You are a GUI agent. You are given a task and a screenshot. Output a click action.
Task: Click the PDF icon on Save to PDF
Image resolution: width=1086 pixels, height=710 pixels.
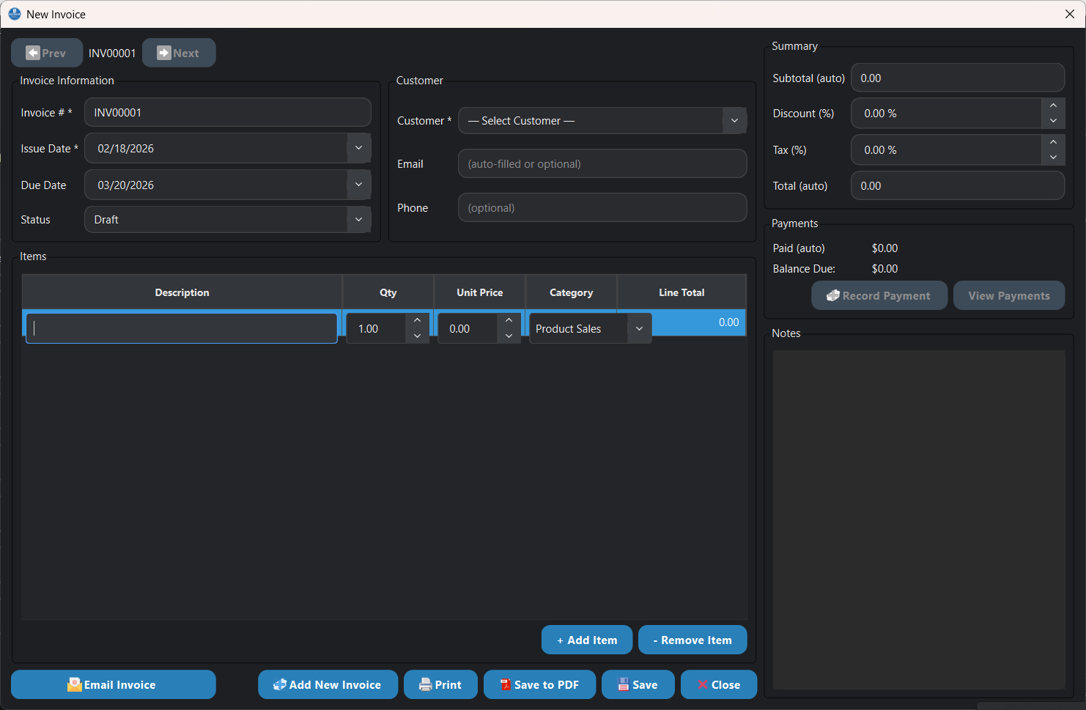[505, 684]
